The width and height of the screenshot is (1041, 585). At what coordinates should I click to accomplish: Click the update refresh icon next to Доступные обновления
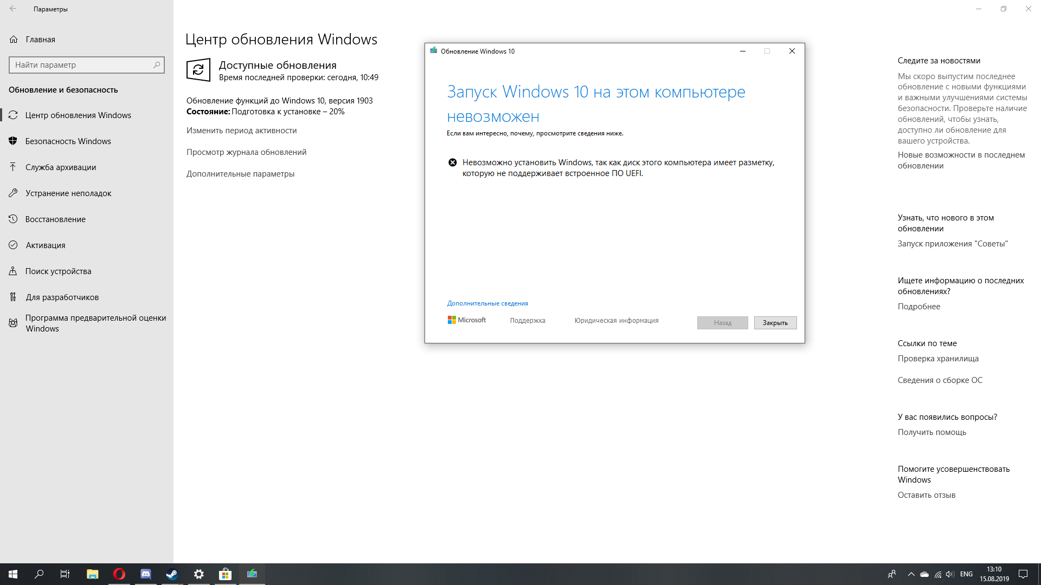pyautogui.click(x=198, y=70)
